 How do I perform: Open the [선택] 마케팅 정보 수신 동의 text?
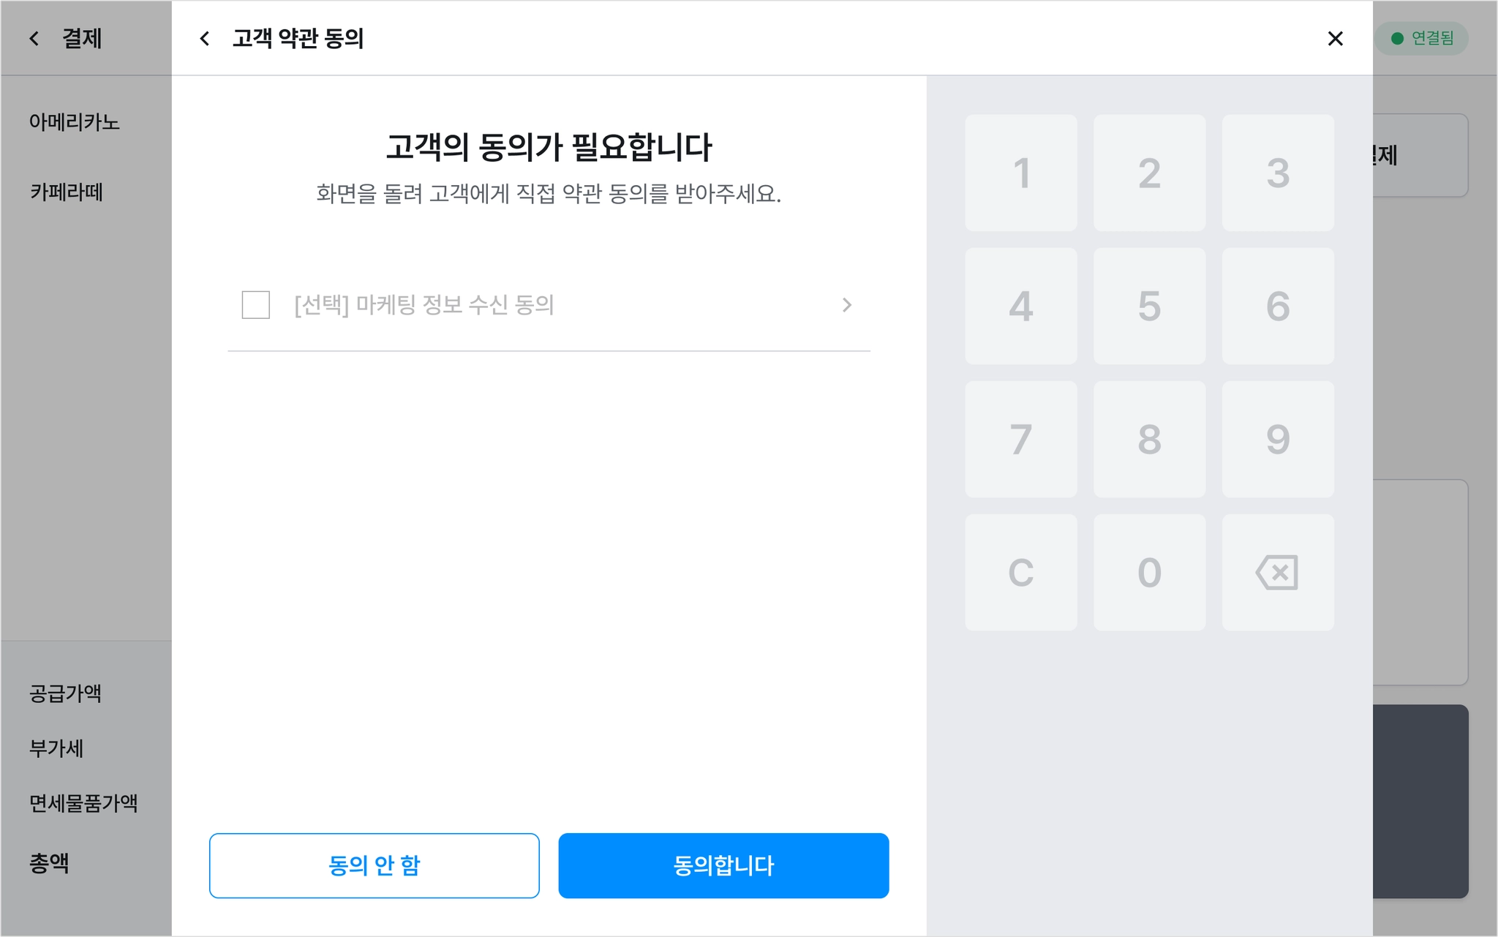click(424, 305)
